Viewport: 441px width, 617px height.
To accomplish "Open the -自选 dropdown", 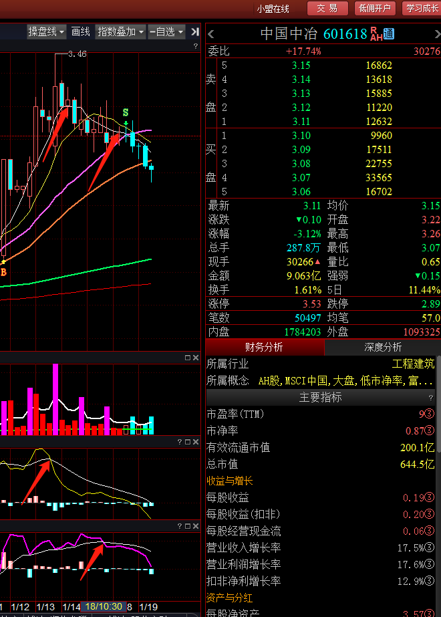I will click(x=166, y=31).
